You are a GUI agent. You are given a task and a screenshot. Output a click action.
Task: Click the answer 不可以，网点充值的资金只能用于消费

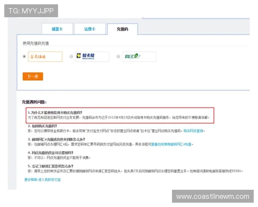(x=59, y=158)
